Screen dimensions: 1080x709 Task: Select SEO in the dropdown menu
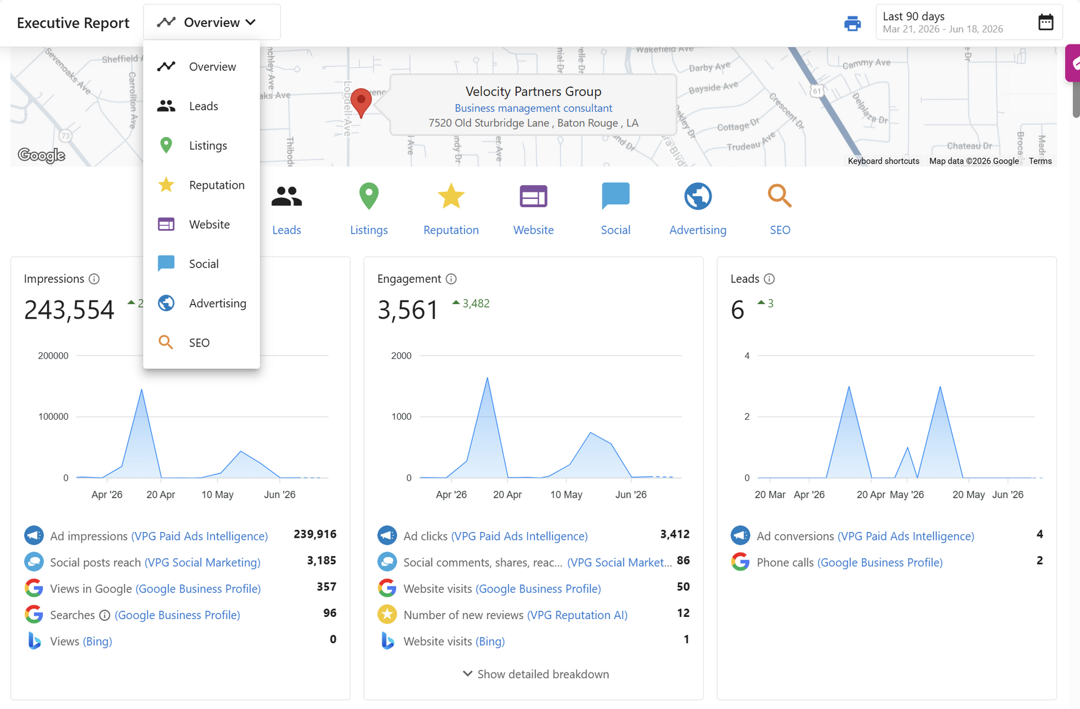click(201, 343)
